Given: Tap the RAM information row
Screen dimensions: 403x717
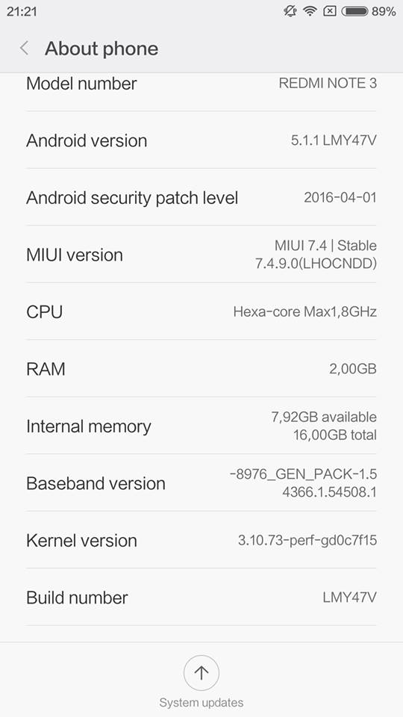Looking at the screenshot, I should click(201, 368).
